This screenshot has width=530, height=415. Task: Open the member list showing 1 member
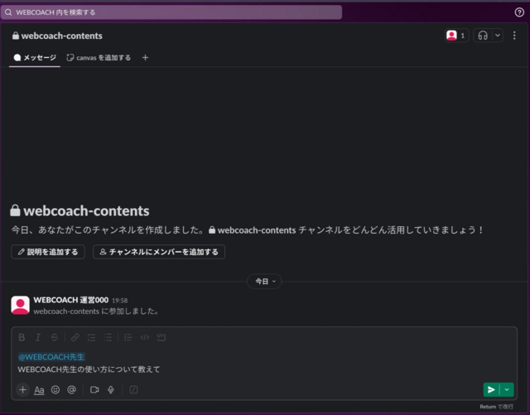click(456, 36)
